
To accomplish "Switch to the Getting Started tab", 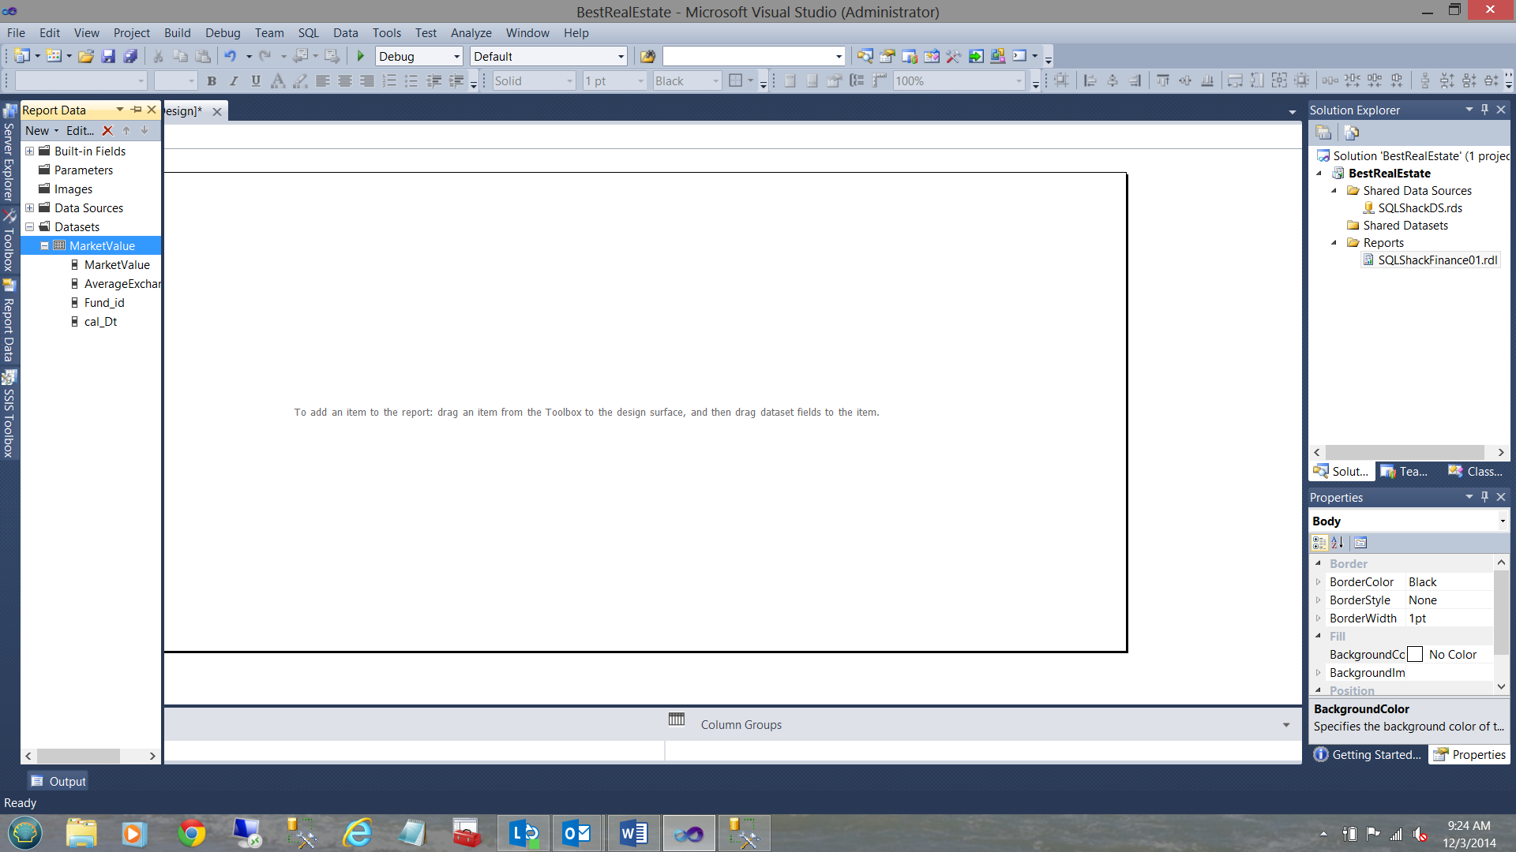I will [1368, 755].
